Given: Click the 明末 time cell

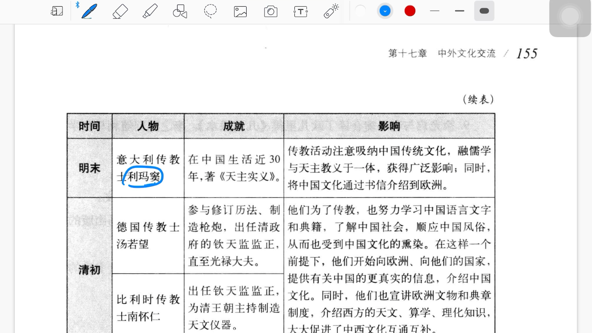Looking at the screenshot, I should 90,168.
